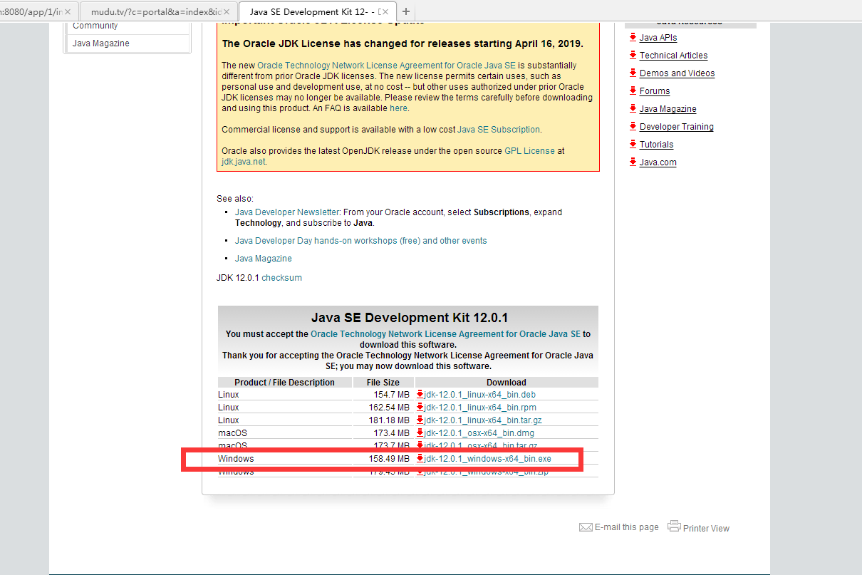Open the FAQ 'here' link
Viewport: 862px width, 575px height.
398,108
